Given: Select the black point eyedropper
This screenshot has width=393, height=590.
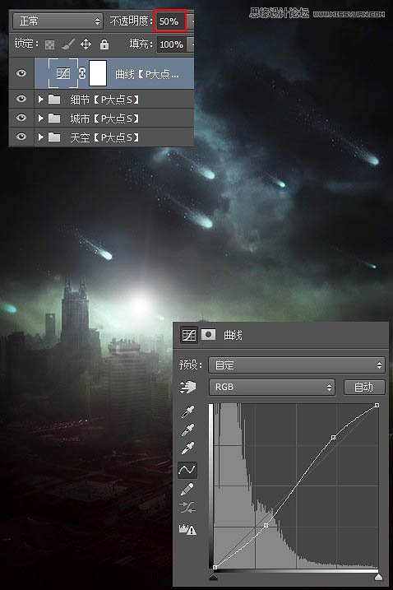Looking at the screenshot, I should click(187, 412).
